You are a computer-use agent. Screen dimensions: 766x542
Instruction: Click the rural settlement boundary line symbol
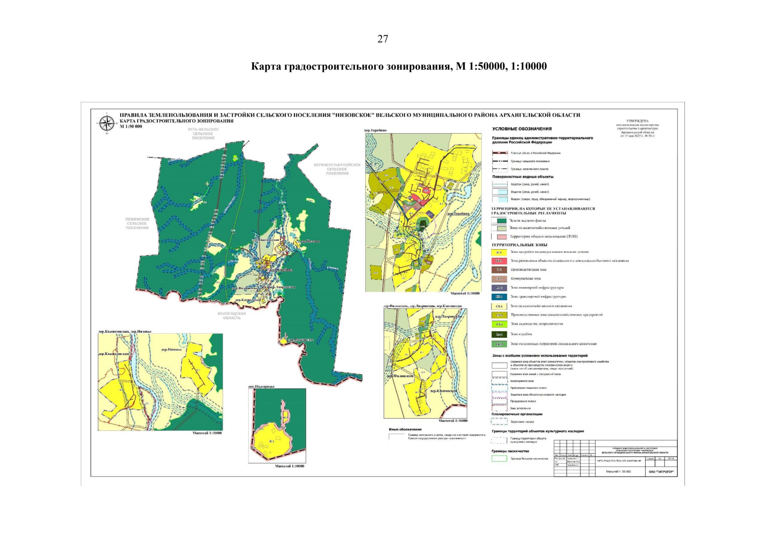[499, 161]
